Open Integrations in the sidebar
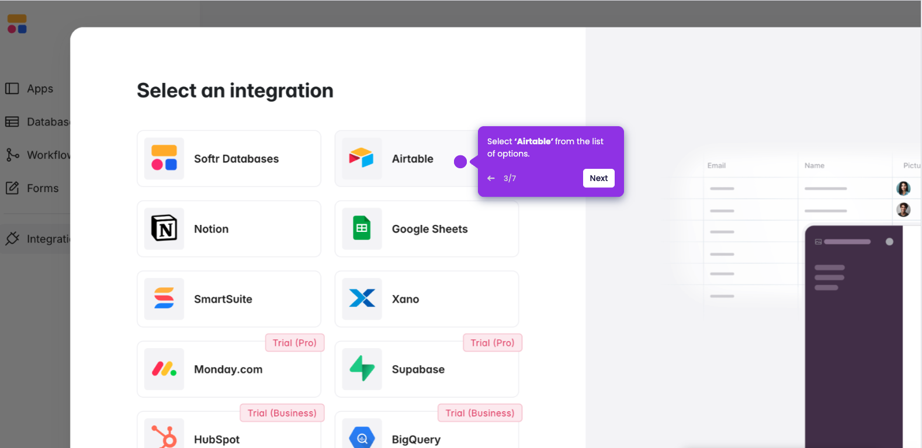 click(48, 239)
